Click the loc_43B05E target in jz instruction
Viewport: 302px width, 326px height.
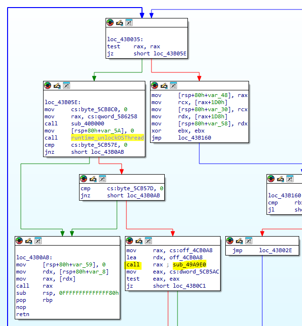[170, 53]
